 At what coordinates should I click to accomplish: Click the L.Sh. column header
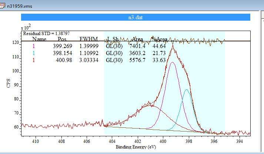[x=113, y=39]
